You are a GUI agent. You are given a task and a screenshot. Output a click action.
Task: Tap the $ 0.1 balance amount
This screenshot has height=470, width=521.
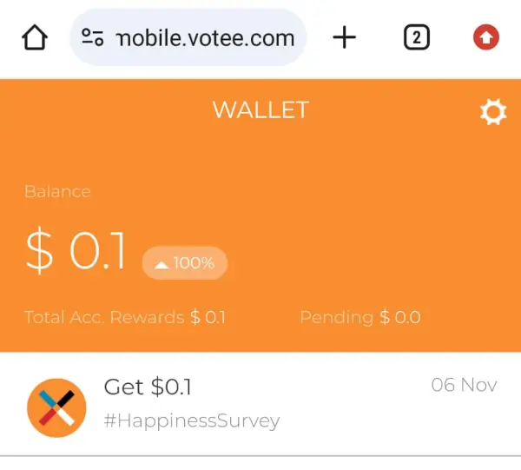[76, 251]
